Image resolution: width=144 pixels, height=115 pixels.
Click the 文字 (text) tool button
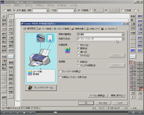coord(11,29)
